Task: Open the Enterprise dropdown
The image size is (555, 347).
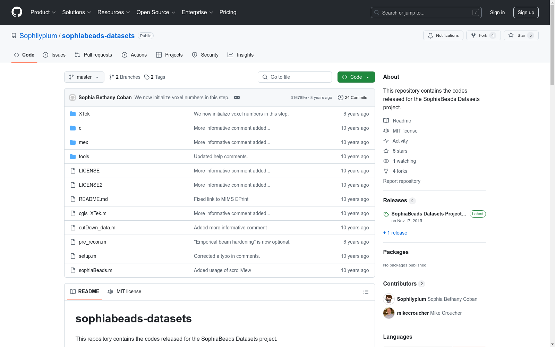Action: [197, 12]
